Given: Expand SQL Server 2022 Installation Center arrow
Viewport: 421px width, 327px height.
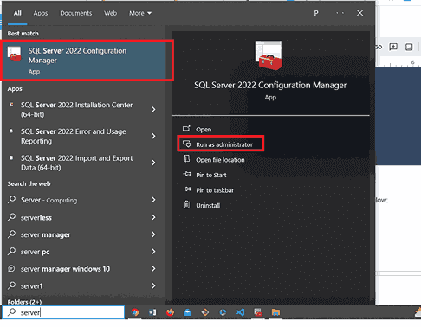Looking at the screenshot, I should pyautogui.click(x=153, y=110).
